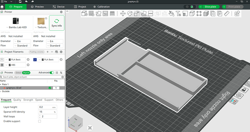Select the Rotate tool icon
The width and height of the screenshot is (250, 132).
pos(130,13)
